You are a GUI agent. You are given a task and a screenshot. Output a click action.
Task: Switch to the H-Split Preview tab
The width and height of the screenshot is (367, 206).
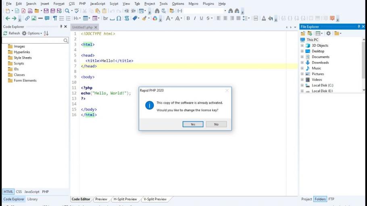pos(125,199)
